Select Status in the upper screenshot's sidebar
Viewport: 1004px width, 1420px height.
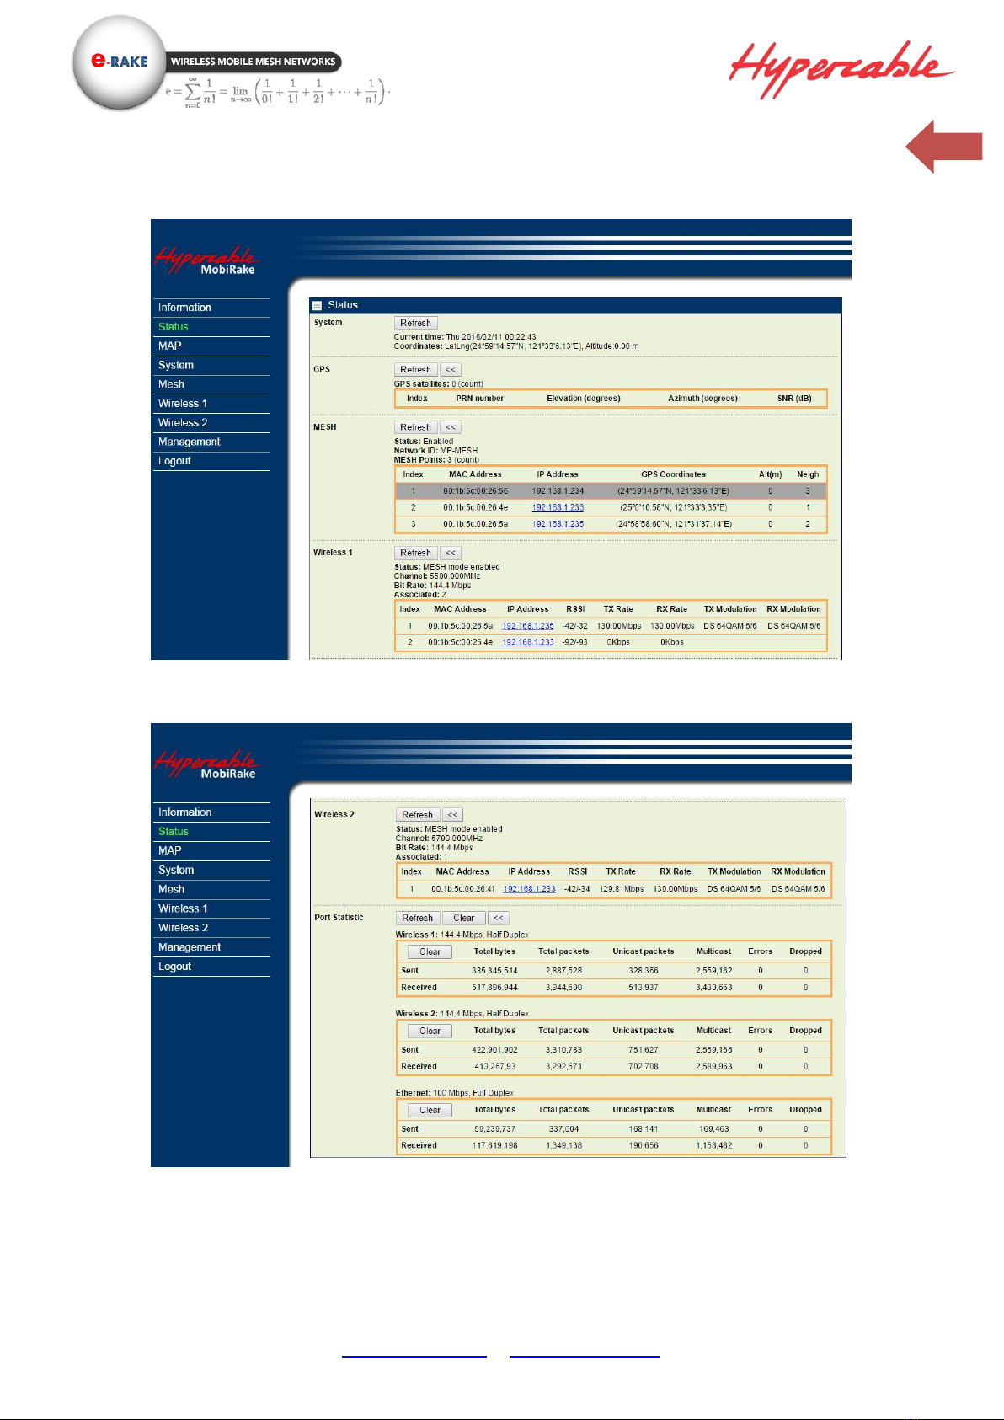click(x=174, y=327)
